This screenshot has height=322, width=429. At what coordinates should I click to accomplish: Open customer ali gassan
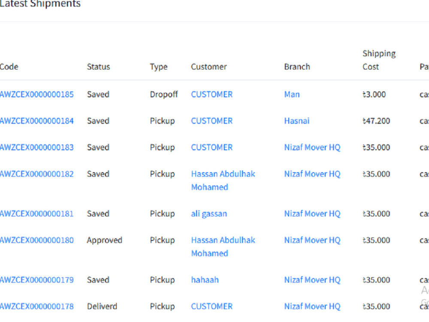coord(209,214)
